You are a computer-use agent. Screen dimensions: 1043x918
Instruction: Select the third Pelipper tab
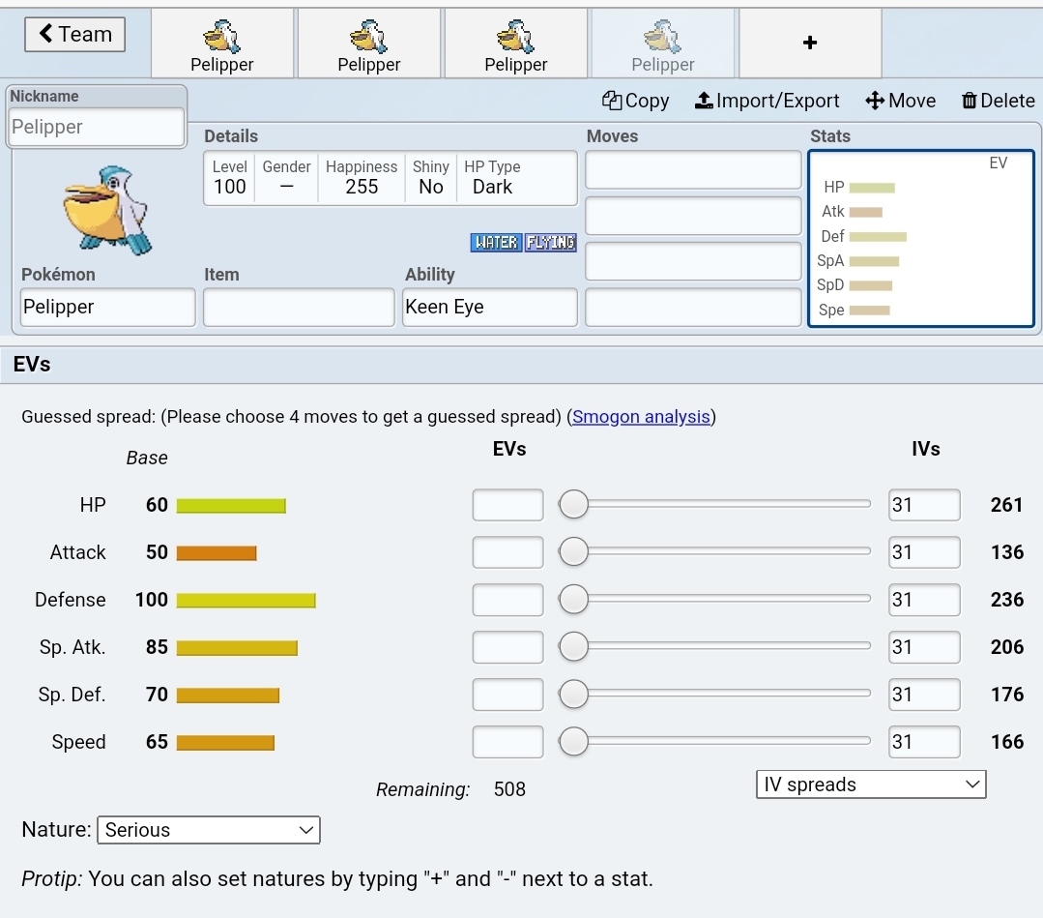tap(516, 44)
